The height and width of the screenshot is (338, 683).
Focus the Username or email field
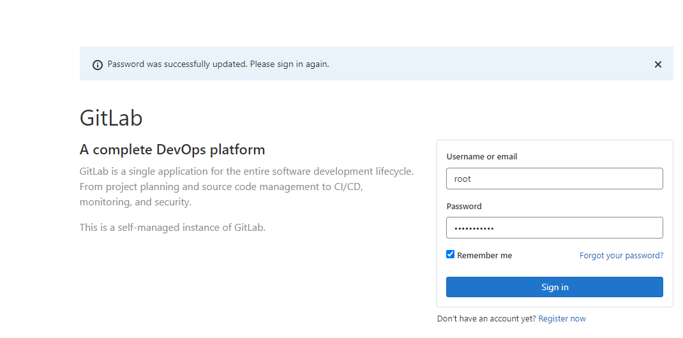pos(555,179)
